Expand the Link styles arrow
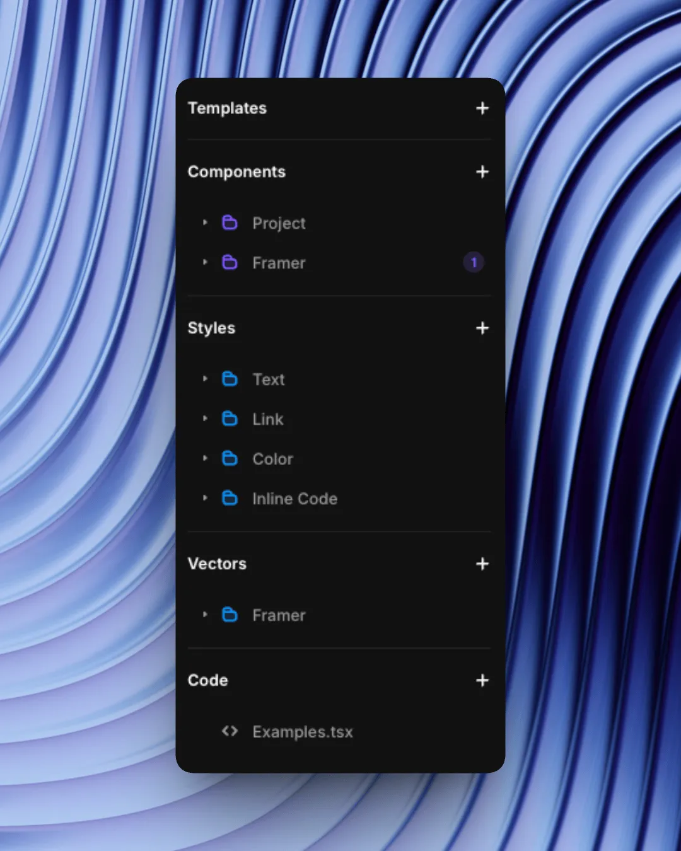681x851 pixels. coord(205,419)
